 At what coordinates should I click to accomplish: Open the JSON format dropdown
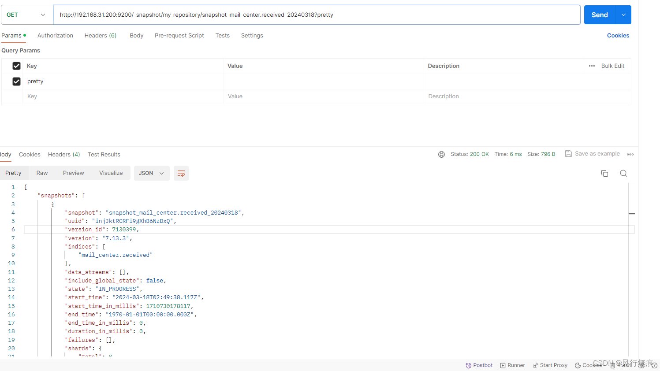152,173
